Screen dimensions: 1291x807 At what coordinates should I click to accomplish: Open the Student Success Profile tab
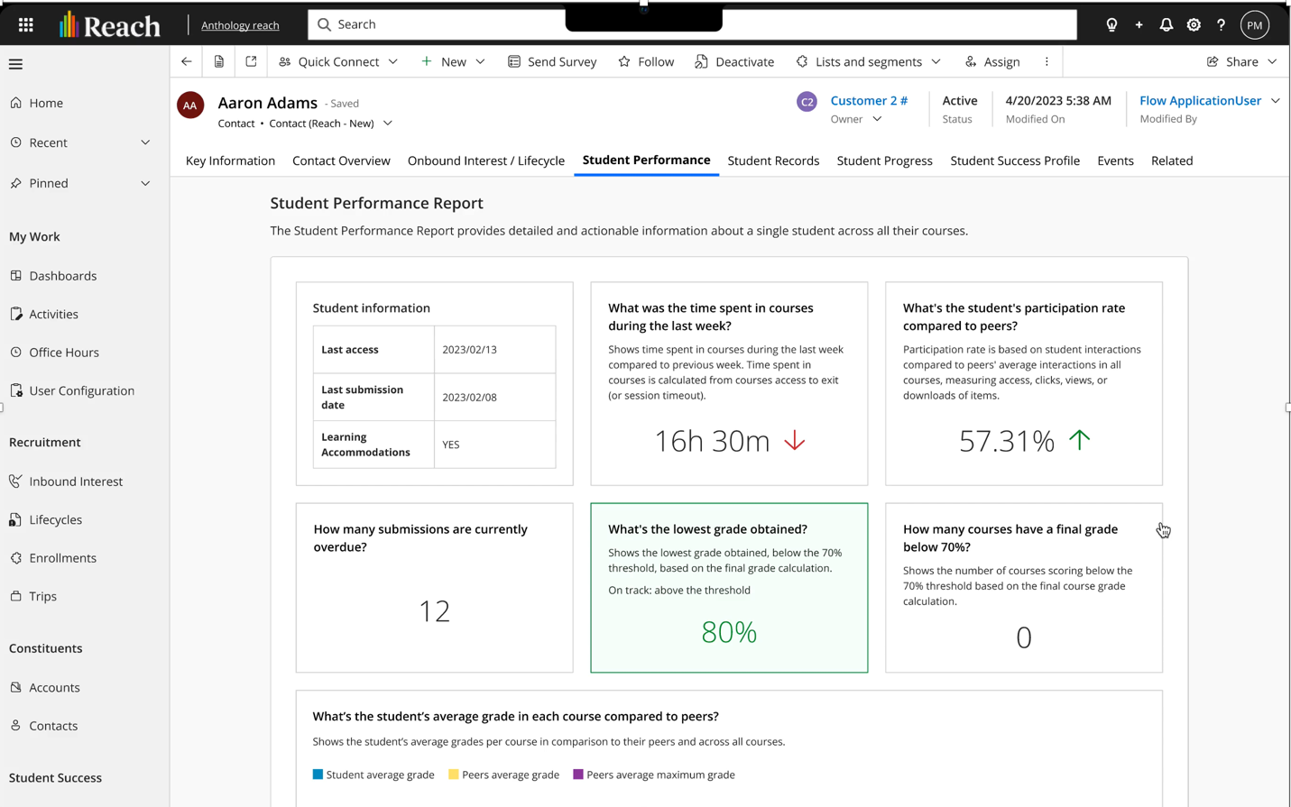(1015, 160)
